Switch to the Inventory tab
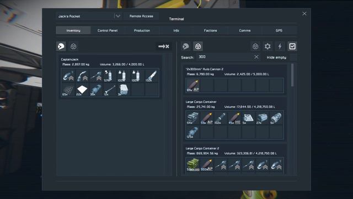Viewport: 353px width, 199px height. pyautogui.click(x=73, y=30)
